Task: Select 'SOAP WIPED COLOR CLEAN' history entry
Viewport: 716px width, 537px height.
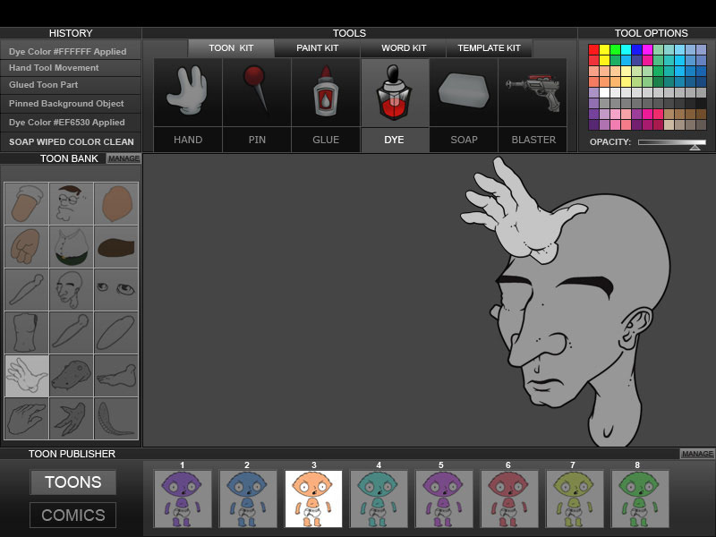Action: pos(71,141)
